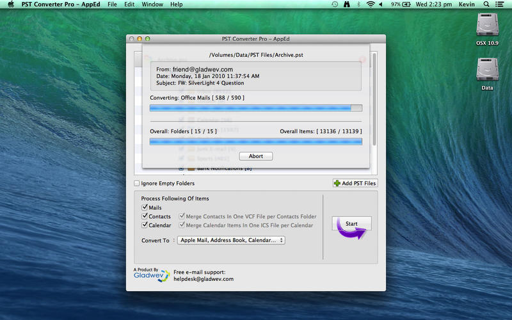512x320 pixels.
Task: Click the volume icon in menu bar
Action: [381, 4]
